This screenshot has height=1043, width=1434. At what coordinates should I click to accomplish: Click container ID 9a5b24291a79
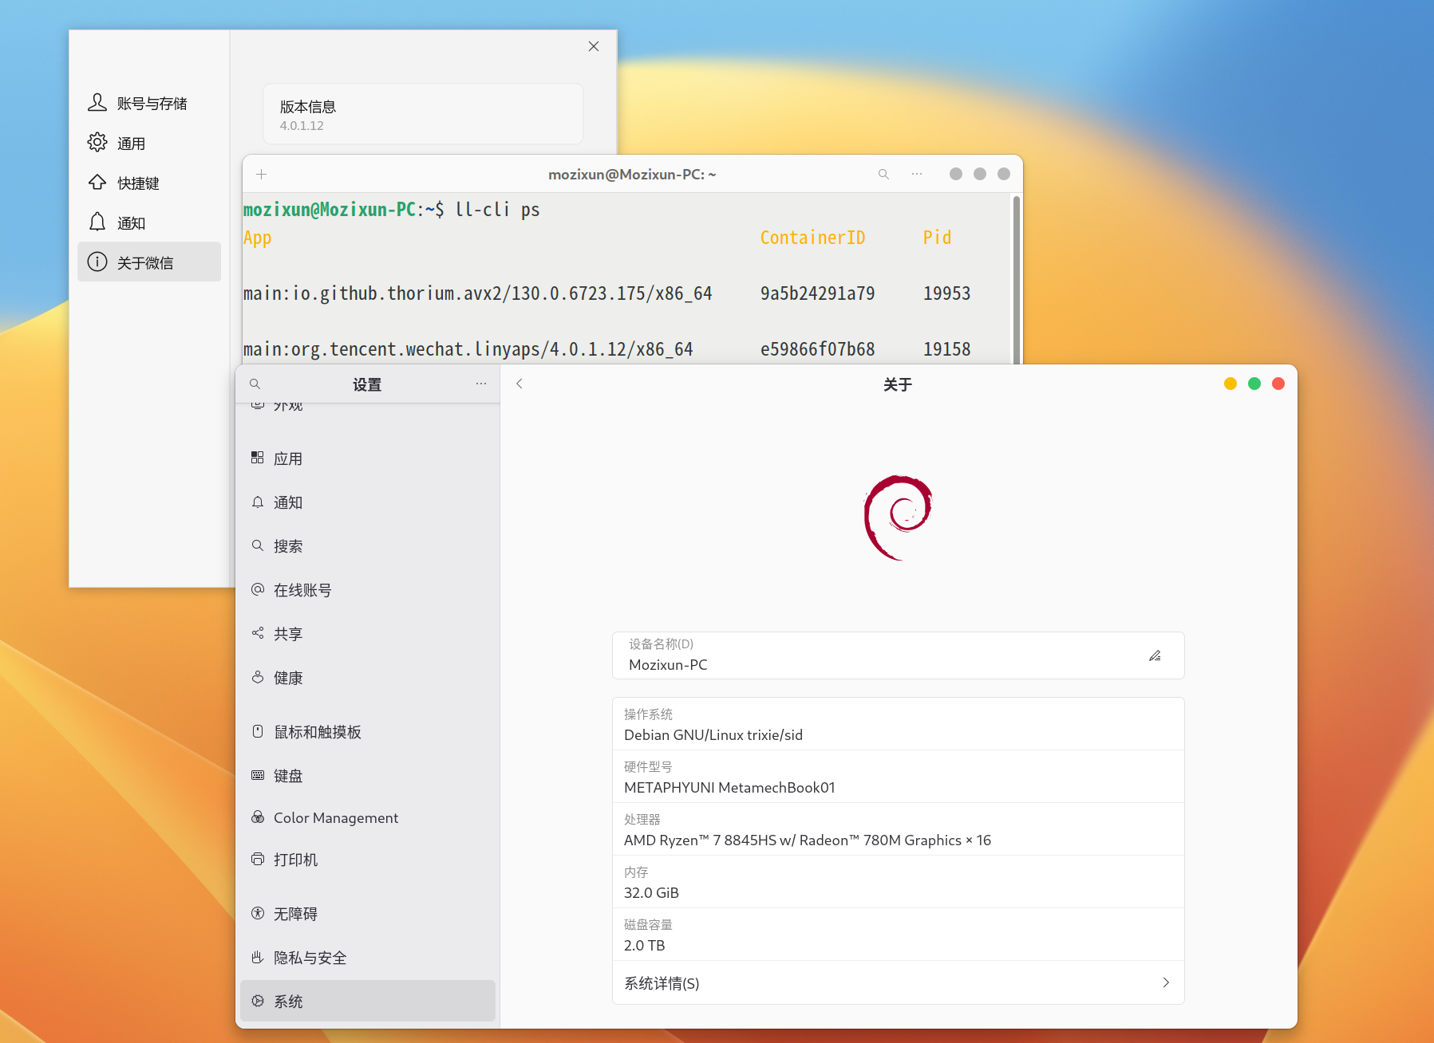817,293
